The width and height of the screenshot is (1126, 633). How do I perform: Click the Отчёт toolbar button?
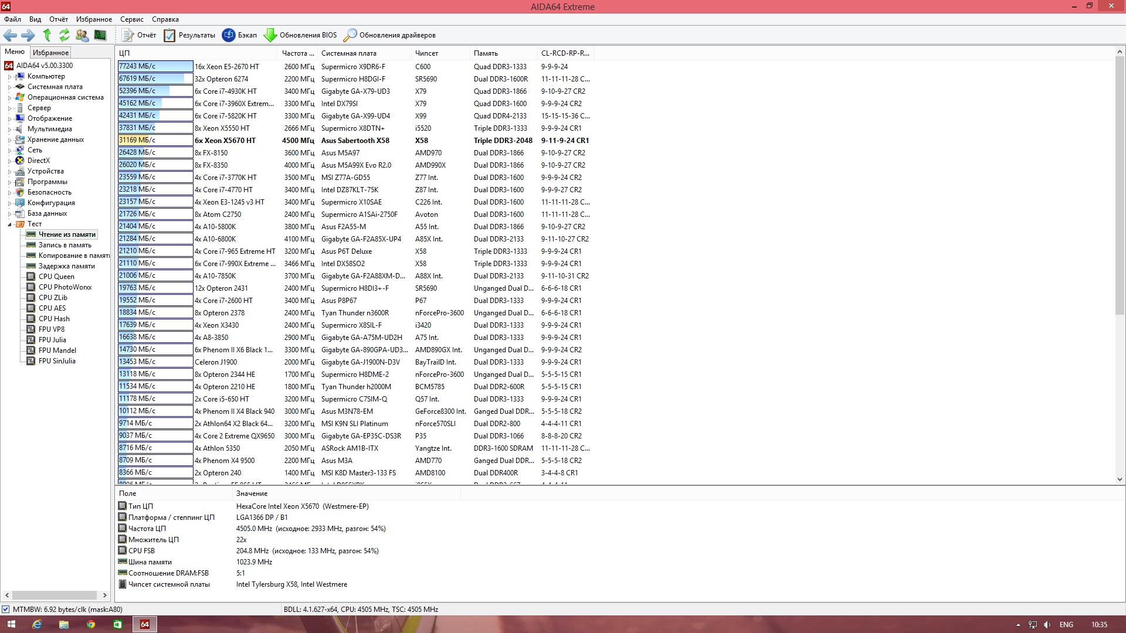point(139,35)
